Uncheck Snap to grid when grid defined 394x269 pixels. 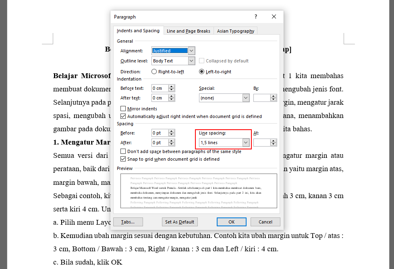(123, 159)
